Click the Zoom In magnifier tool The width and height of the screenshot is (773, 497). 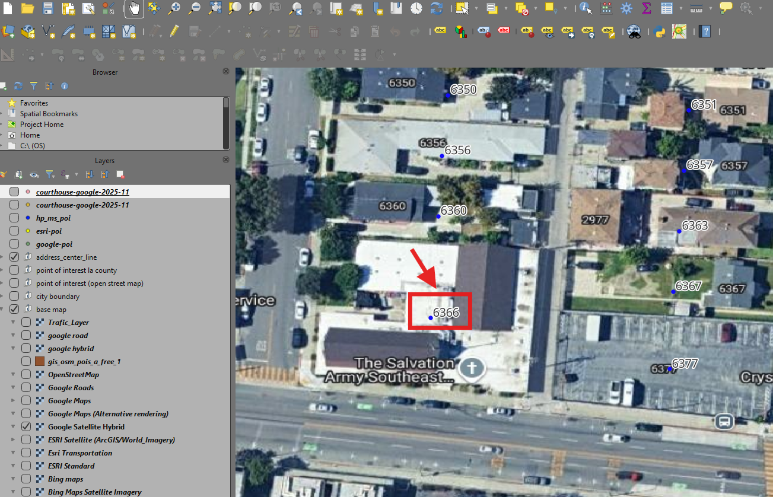(x=174, y=8)
